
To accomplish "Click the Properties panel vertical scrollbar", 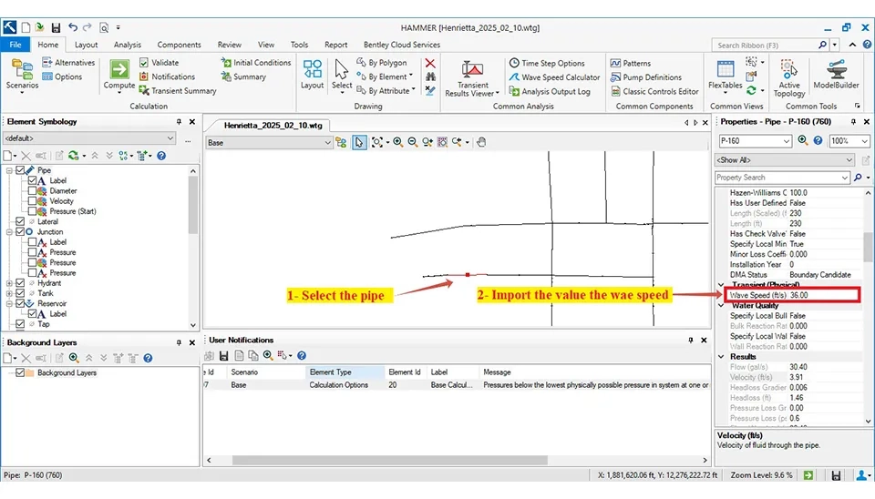I will [867, 246].
